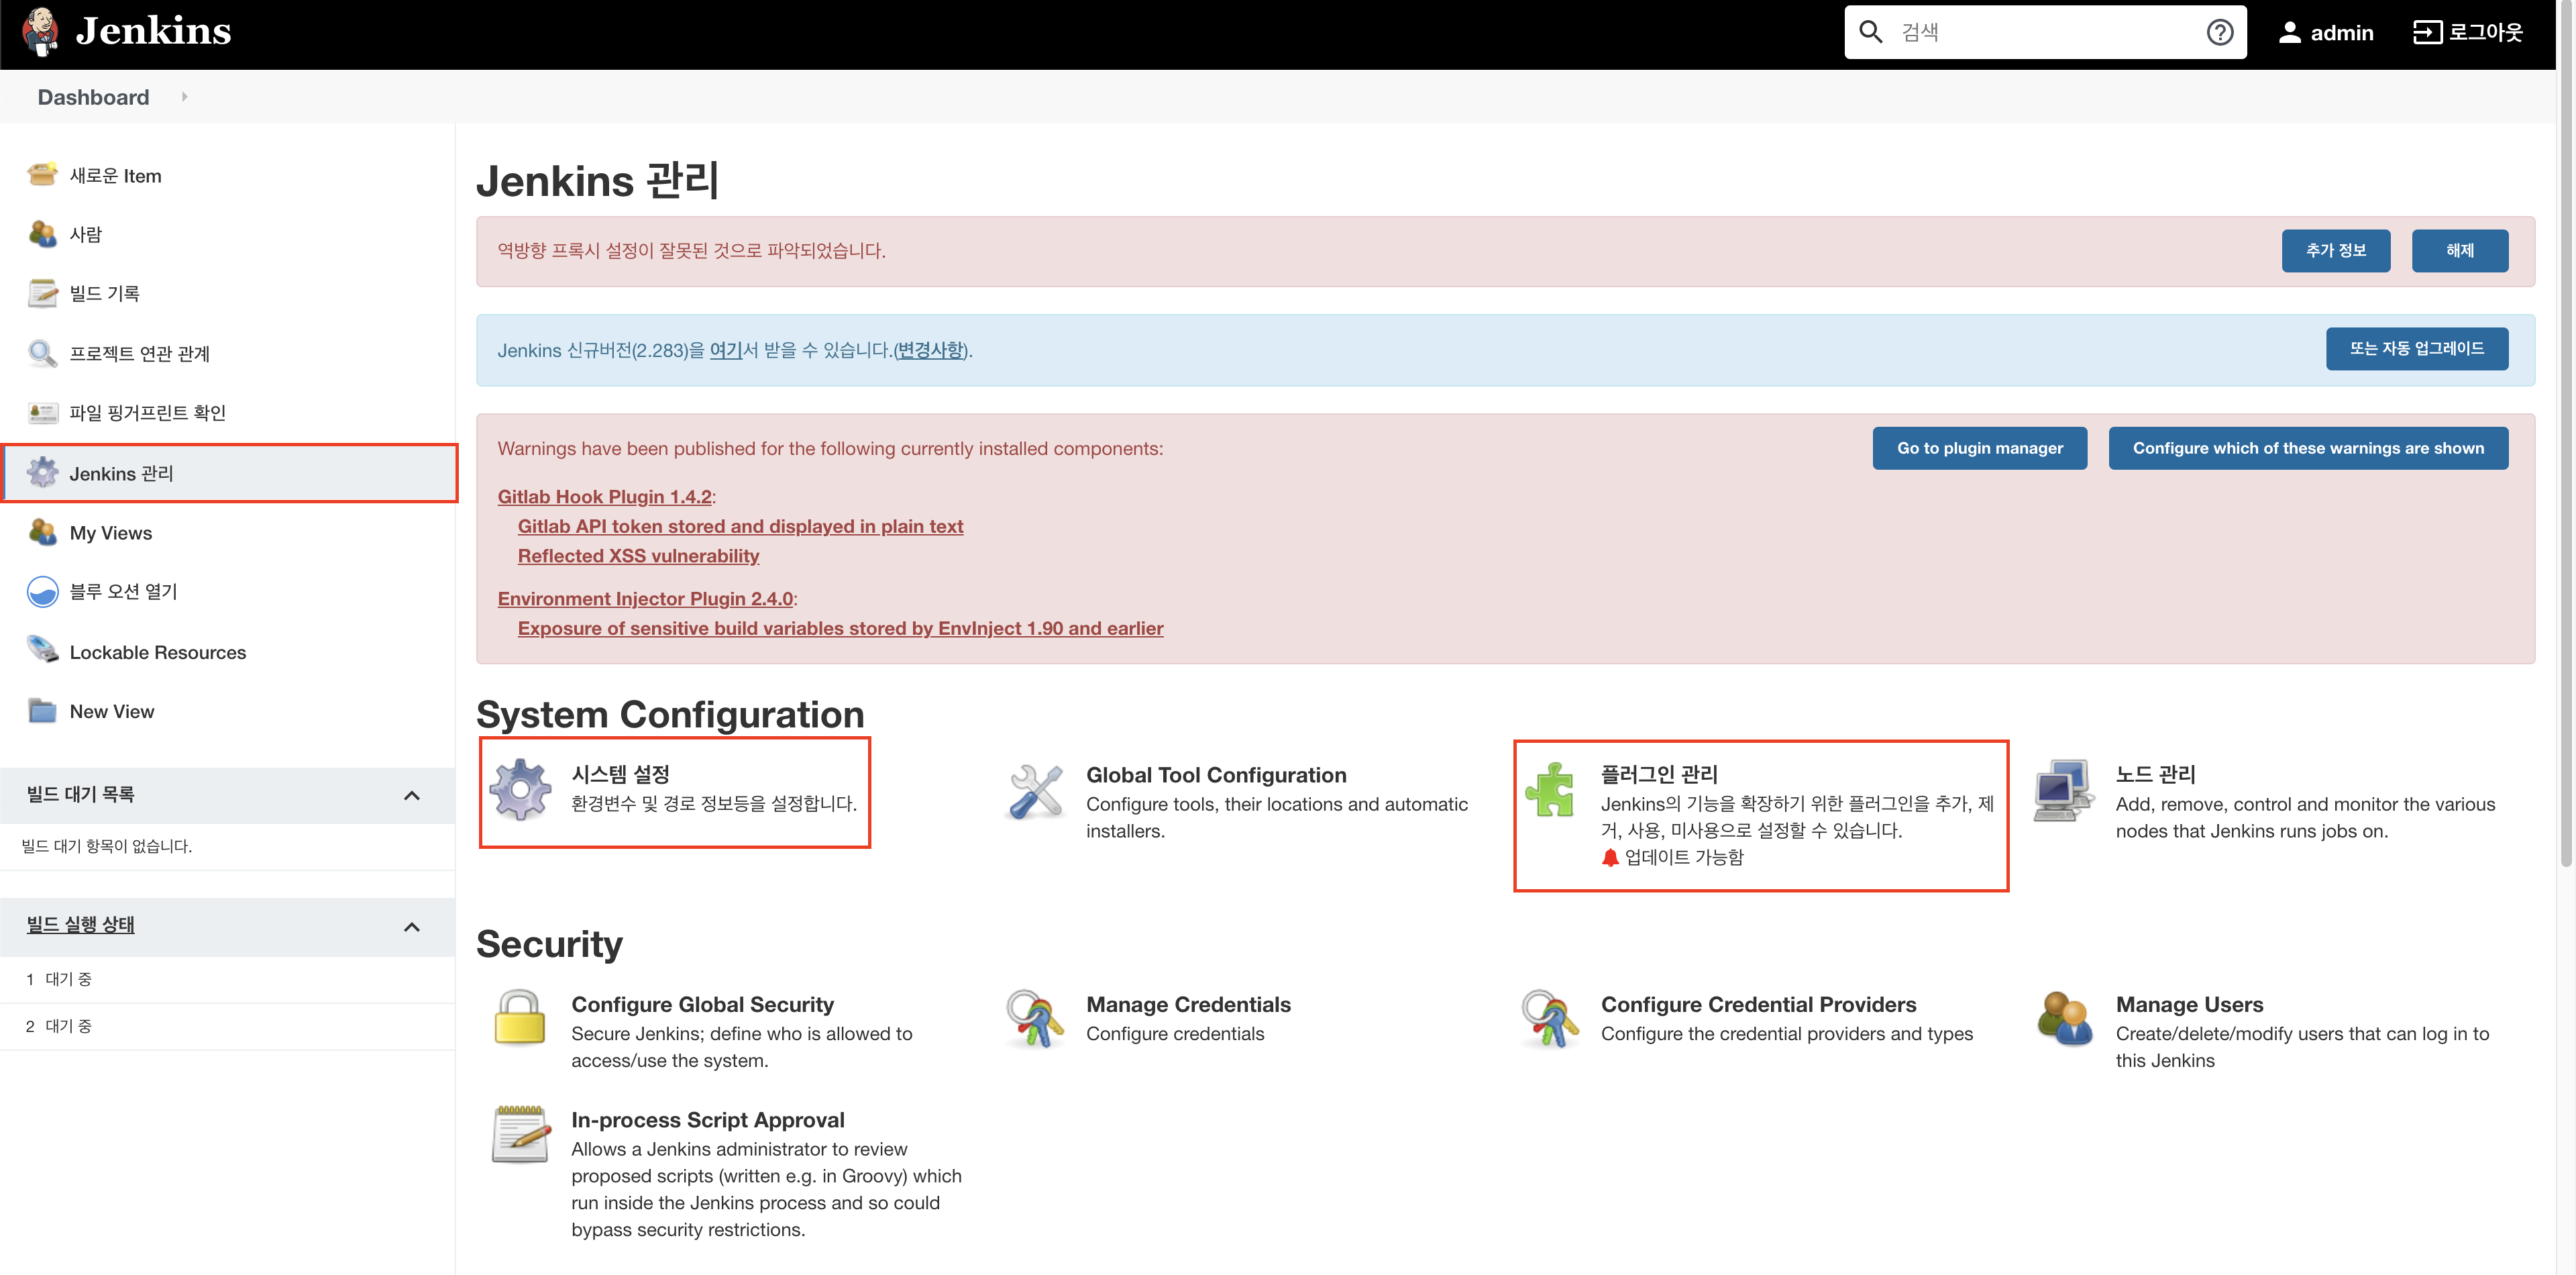
Task: Collapse the 빌드 실행 상태 panel chevron
Action: 411,927
